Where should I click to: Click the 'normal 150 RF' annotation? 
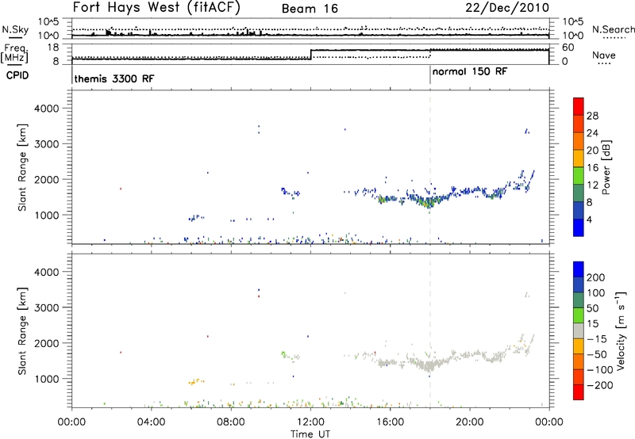point(470,71)
